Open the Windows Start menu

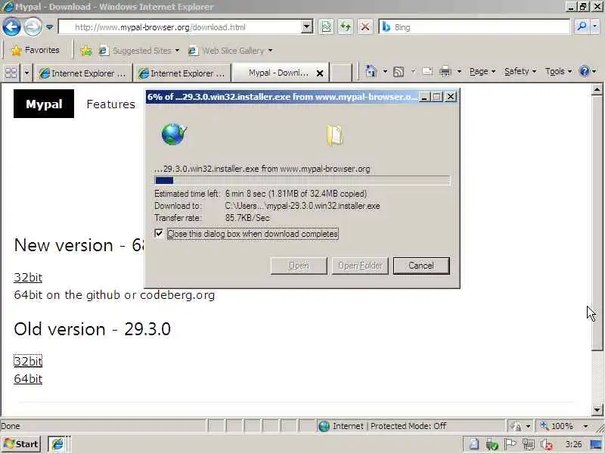pyautogui.click(x=22, y=444)
